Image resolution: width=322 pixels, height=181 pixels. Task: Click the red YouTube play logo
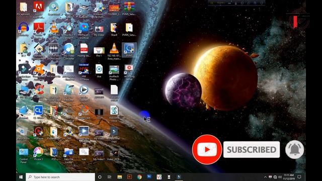tap(207, 149)
